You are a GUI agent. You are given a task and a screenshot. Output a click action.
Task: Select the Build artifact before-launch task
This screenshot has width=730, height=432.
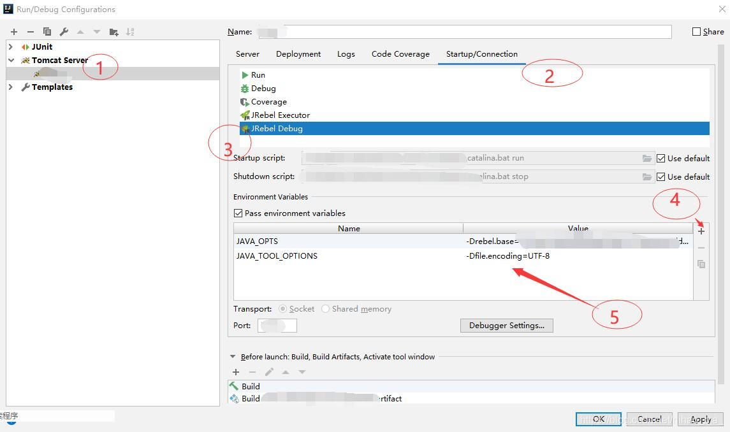tap(471, 398)
